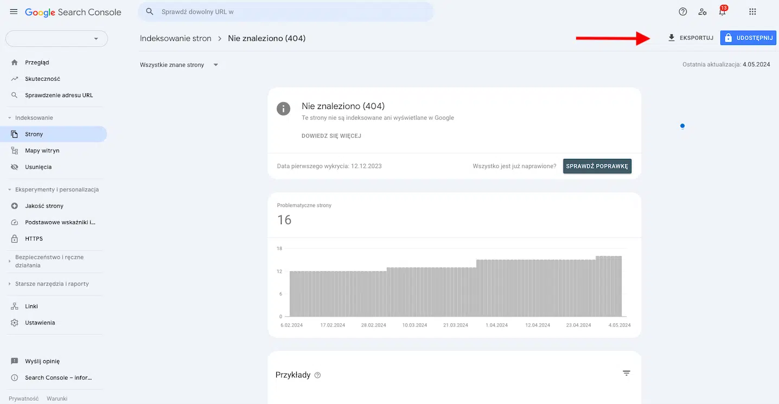The image size is (779, 404).
Task: Open the help question mark icon
Action: coord(683,12)
